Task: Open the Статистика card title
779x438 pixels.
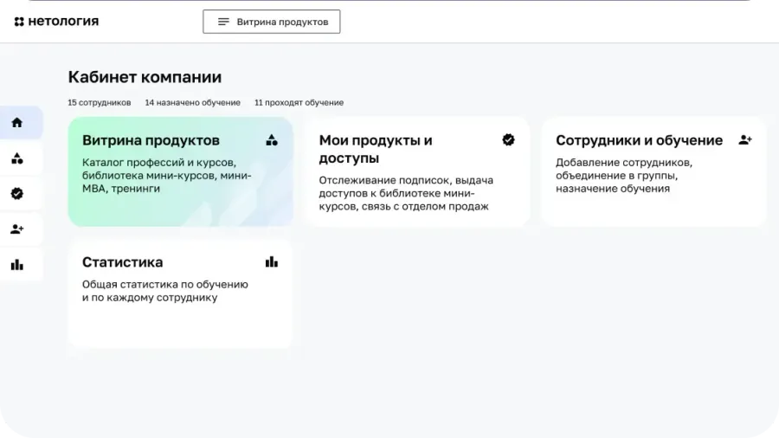Action: [x=123, y=262]
